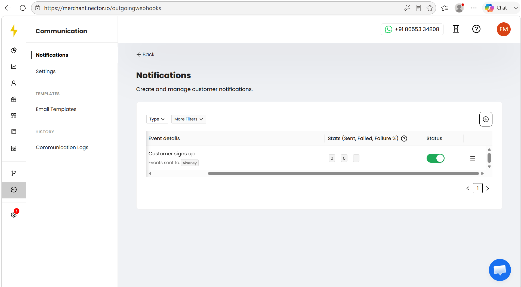
Task: Click the site info lock icon in address bar
Action: tap(38, 8)
